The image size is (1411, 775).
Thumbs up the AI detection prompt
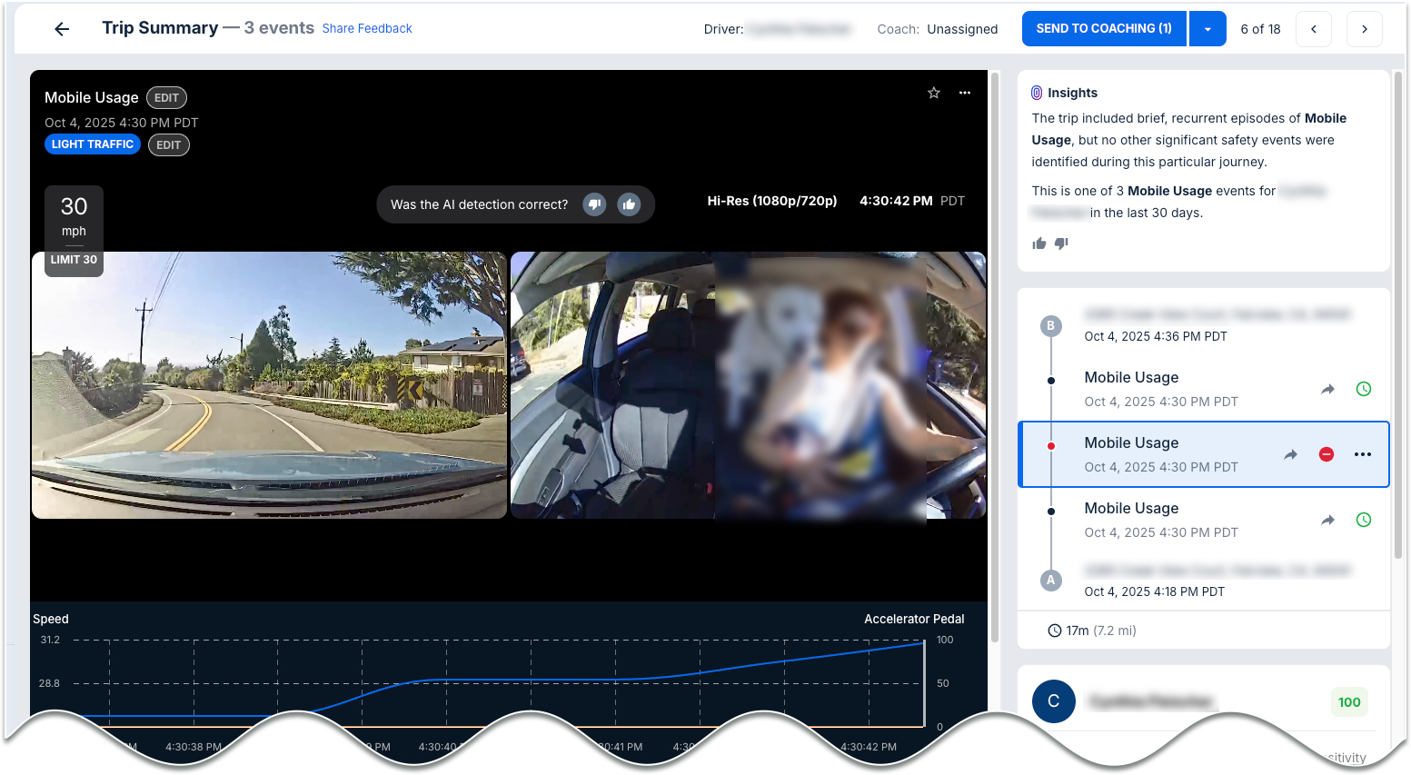629,204
